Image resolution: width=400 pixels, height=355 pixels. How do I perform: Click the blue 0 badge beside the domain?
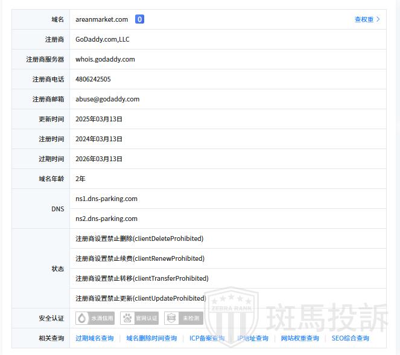(x=139, y=19)
